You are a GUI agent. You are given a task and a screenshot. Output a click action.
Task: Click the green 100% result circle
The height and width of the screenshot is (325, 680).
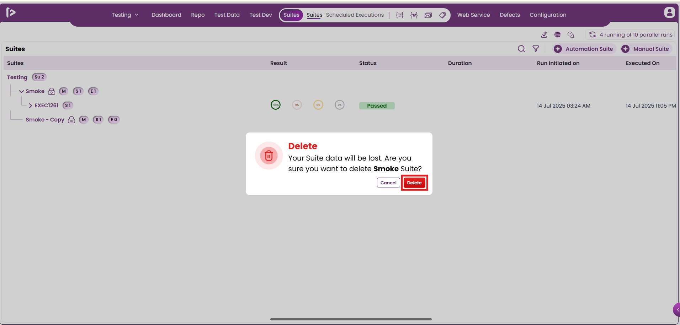[x=276, y=105]
